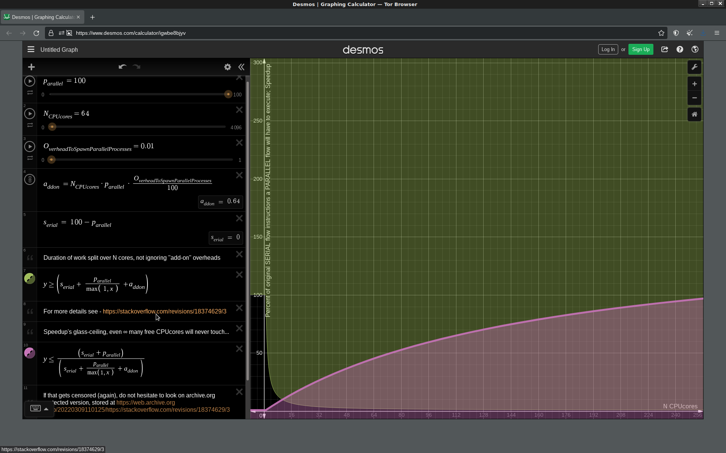Play the Parallel slider animation
Screen dimensions: 726x453
(29, 81)
